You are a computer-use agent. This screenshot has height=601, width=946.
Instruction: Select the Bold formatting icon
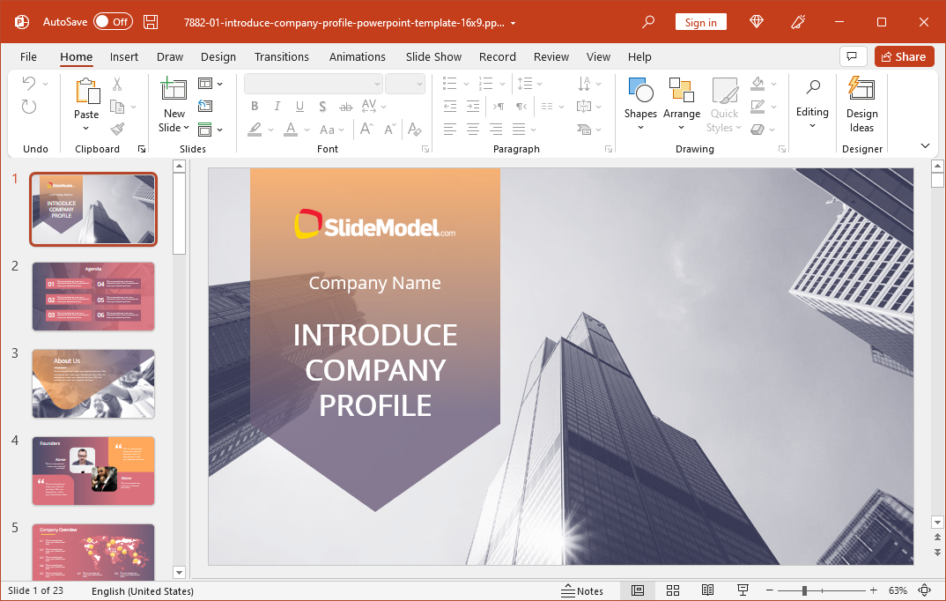pos(255,106)
